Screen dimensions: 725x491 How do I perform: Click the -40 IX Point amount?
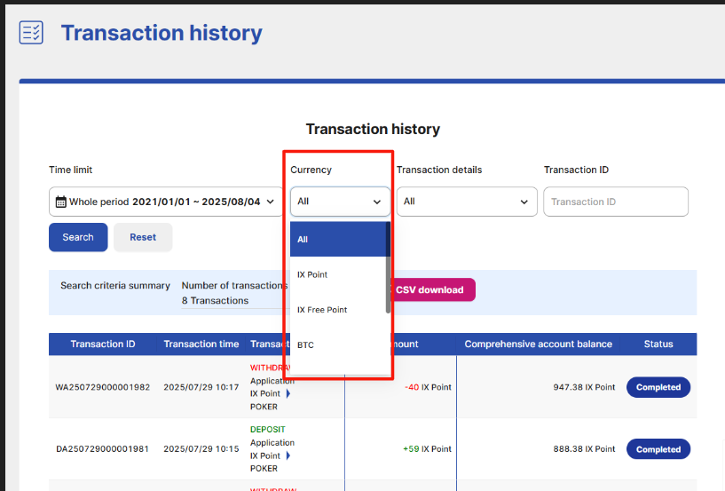point(428,387)
